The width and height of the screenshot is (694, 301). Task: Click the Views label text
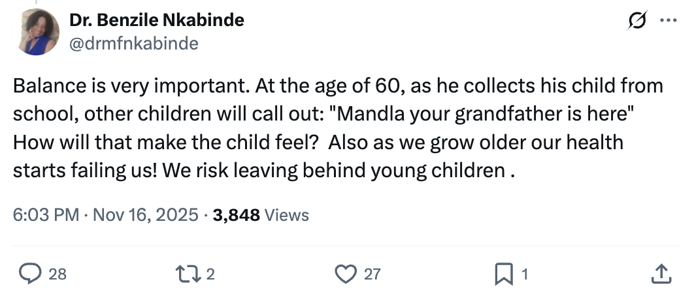(287, 215)
